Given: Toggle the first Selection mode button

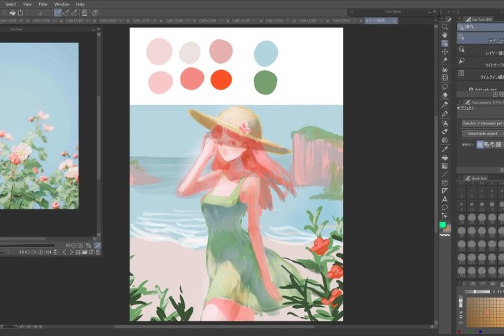Looking at the screenshot, I should pos(479,144).
